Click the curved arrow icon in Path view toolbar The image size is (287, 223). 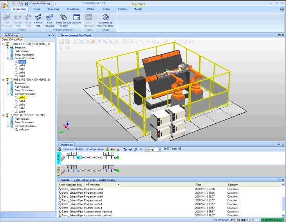point(125,149)
